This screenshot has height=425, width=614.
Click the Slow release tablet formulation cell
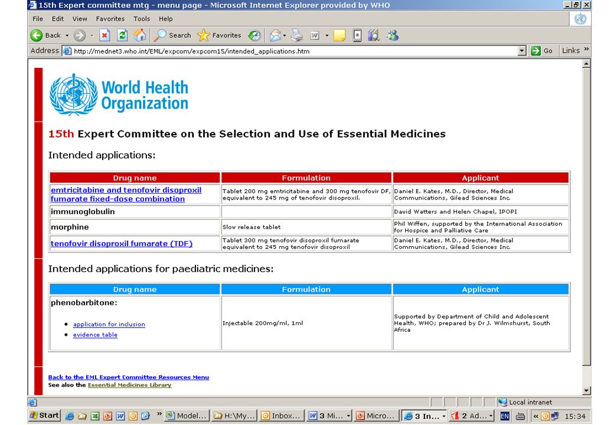coord(306,227)
